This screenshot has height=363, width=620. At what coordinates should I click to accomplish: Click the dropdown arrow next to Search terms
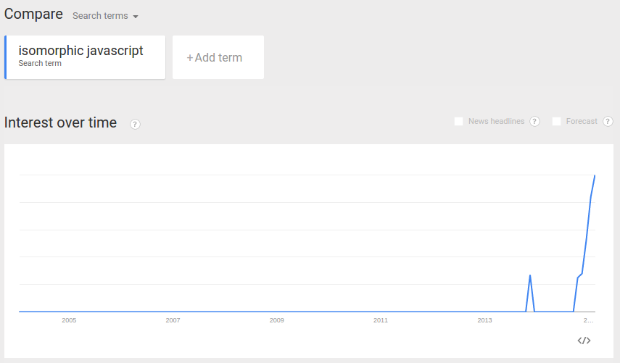(136, 17)
